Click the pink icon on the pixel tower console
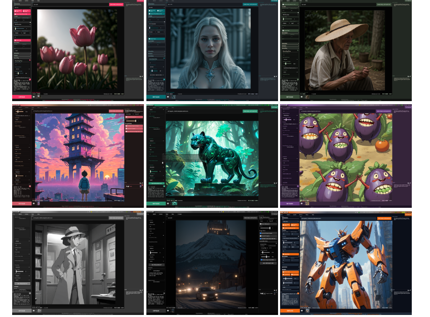430x317 pixels. tap(30, 186)
